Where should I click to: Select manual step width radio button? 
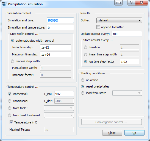12,61
